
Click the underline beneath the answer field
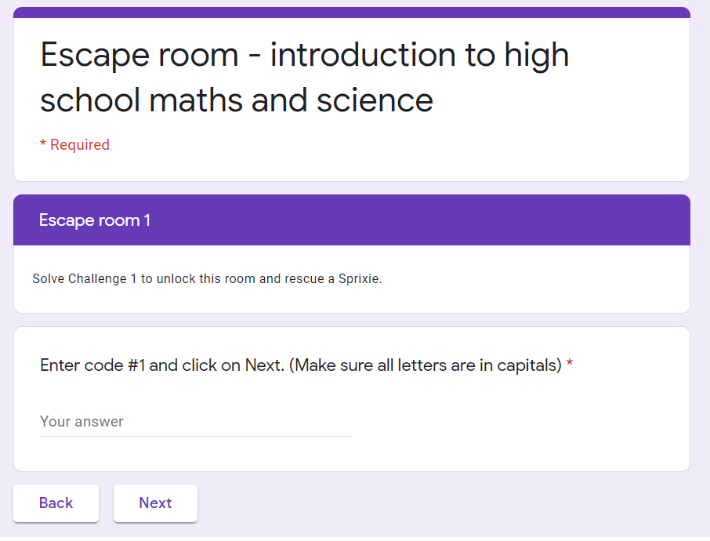[195, 436]
